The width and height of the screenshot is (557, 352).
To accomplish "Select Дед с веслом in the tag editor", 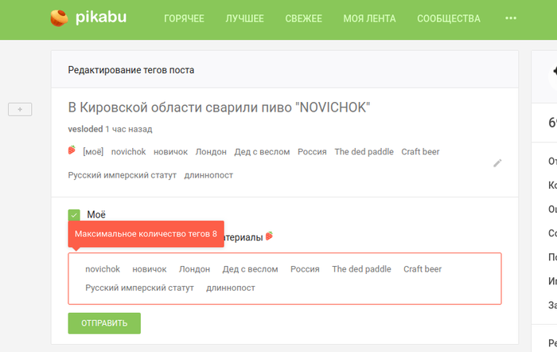I will click(251, 269).
